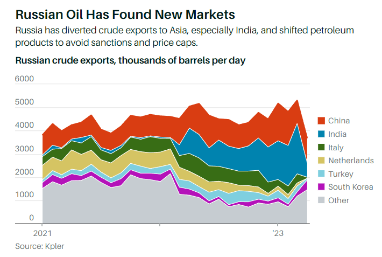Click the light blue Turkey legend swatch

[321, 174]
